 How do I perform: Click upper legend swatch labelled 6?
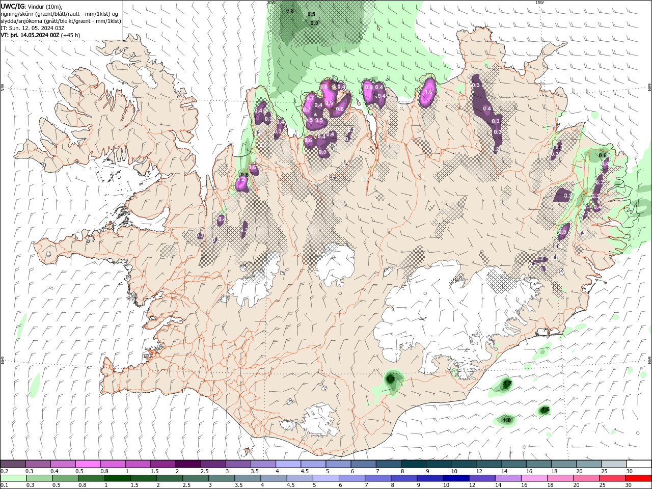pyautogui.click(x=363, y=464)
